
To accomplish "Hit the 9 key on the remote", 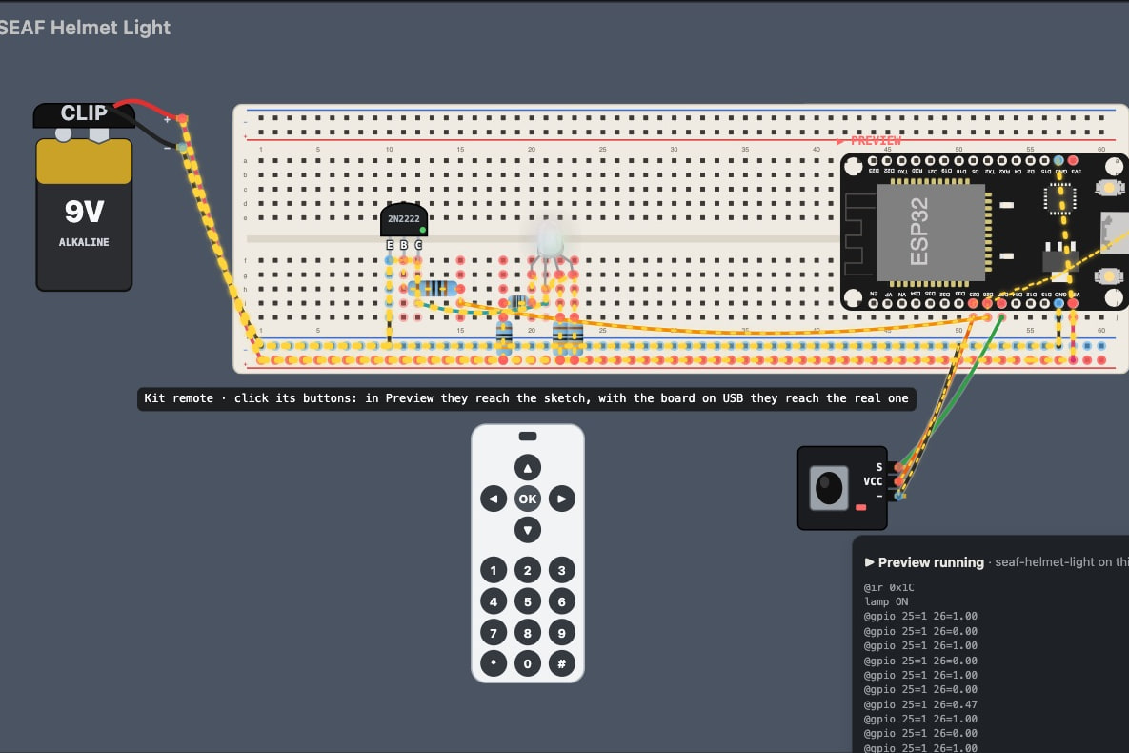I will pos(561,634).
